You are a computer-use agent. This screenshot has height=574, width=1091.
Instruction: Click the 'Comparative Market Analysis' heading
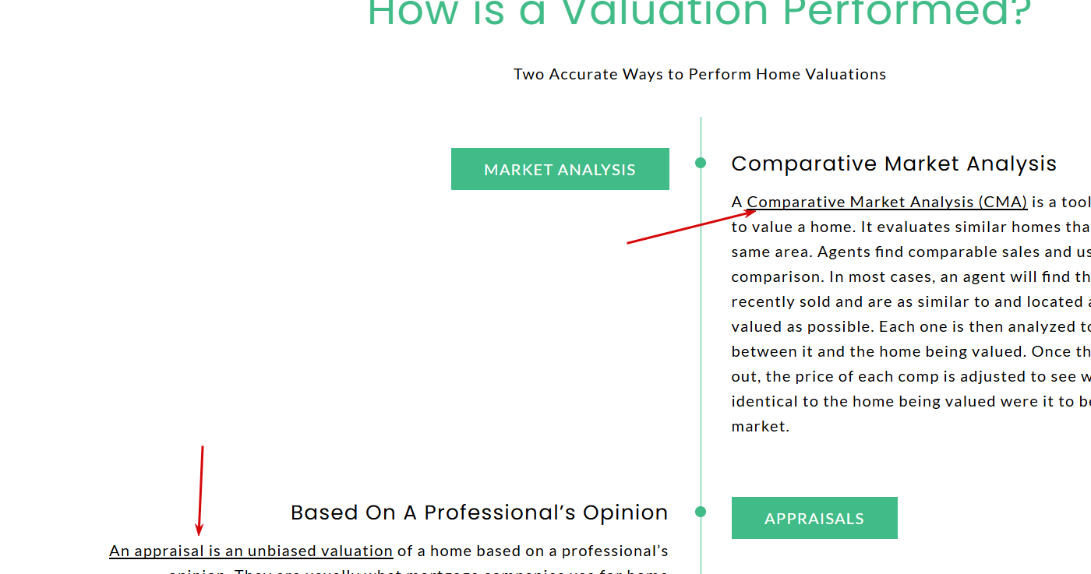tap(894, 164)
